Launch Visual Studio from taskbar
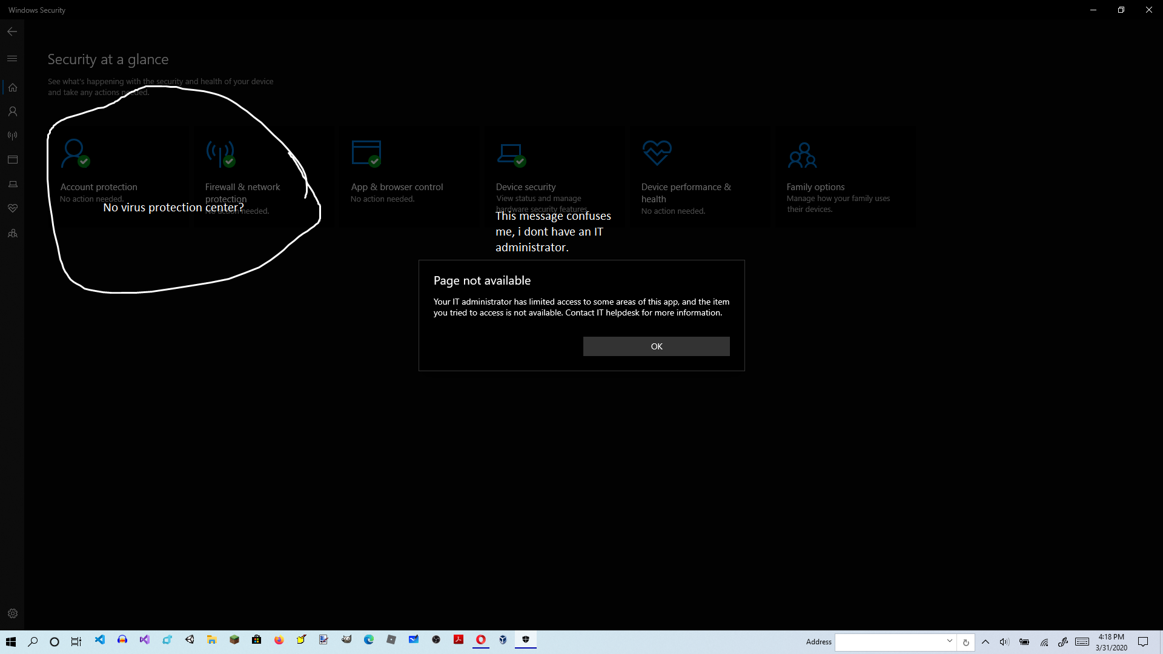Screen dimensions: 1163x654 point(145,639)
